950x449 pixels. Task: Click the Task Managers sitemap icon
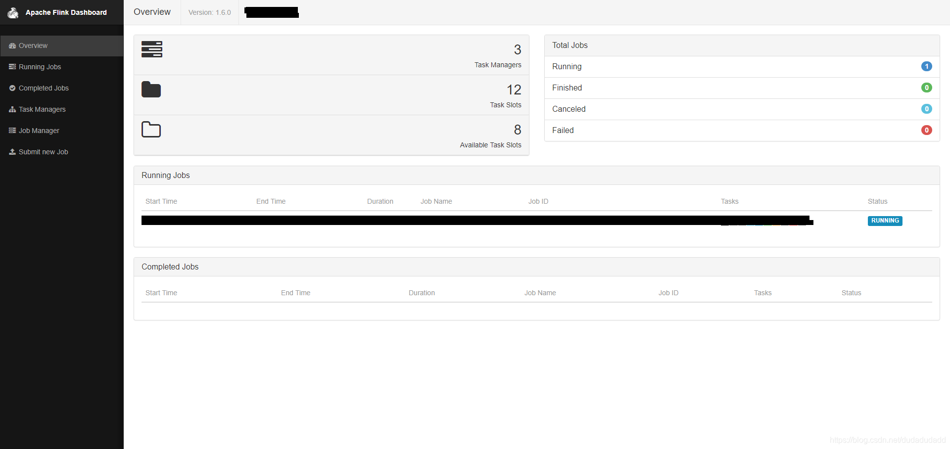pyautogui.click(x=12, y=109)
